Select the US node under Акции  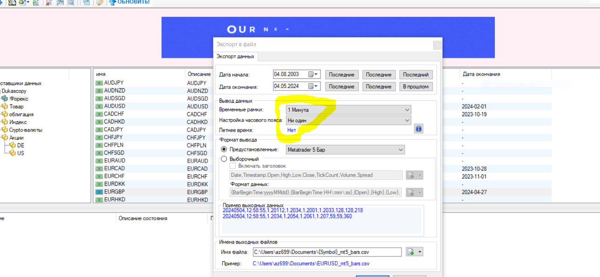click(x=20, y=153)
